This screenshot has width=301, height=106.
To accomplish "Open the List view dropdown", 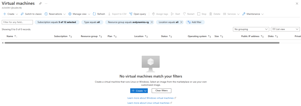I will pyautogui.click(x=285, y=29).
